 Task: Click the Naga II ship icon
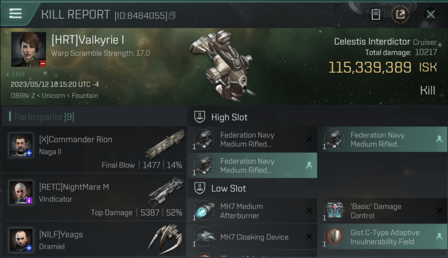point(165,144)
